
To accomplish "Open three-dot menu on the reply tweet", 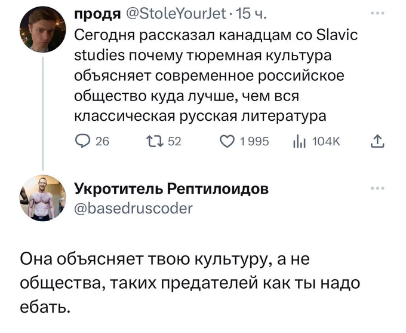I will [x=377, y=188].
